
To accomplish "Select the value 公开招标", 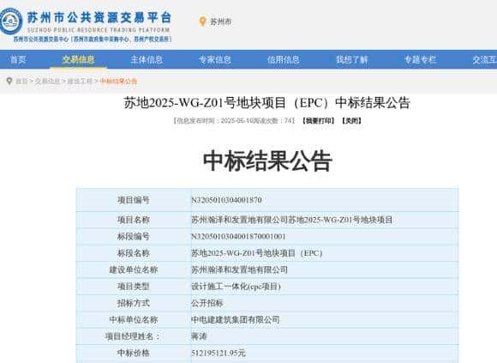I will (x=207, y=303).
